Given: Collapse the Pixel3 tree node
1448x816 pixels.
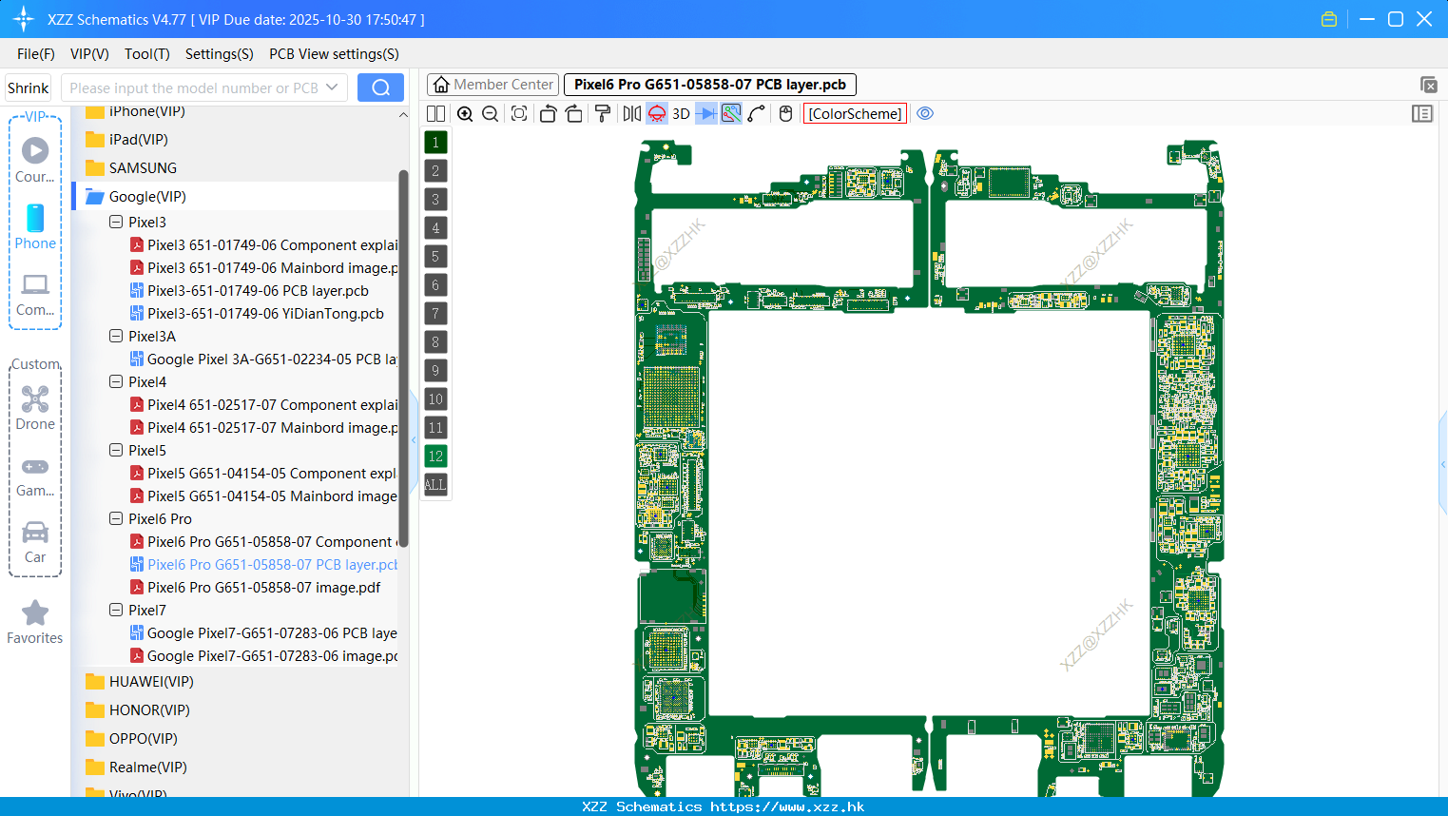Looking at the screenshot, I should [116, 222].
